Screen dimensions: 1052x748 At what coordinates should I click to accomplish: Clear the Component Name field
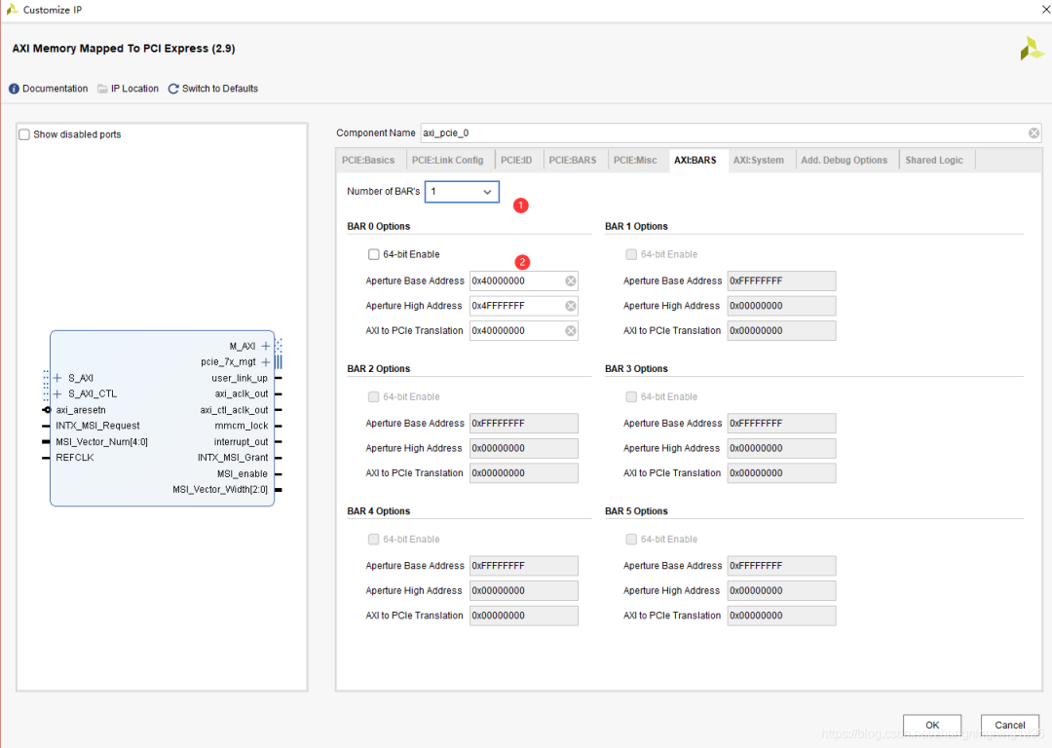tap(1033, 133)
